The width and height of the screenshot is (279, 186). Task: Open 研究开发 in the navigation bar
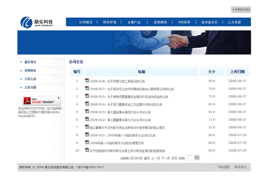point(110,22)
